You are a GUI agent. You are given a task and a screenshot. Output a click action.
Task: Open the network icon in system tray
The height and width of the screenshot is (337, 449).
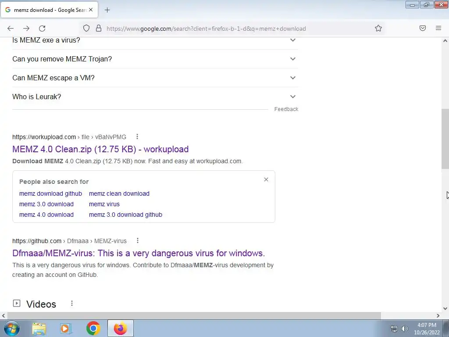pyautogui.click(x=394, y=329)
